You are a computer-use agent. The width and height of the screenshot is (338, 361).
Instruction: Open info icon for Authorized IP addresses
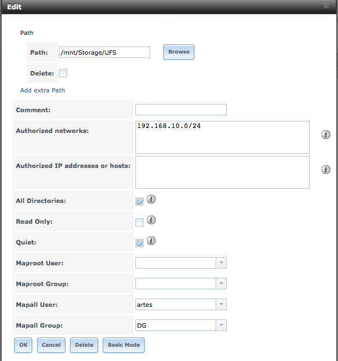coord(325,170)
